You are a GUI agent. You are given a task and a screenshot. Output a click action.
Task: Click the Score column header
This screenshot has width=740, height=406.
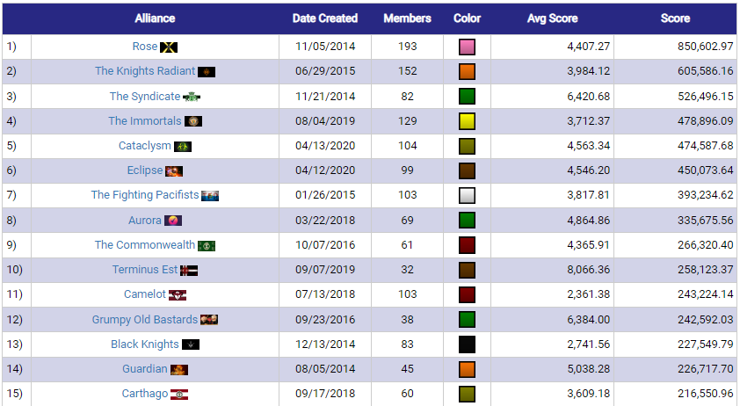coord(675,18)
